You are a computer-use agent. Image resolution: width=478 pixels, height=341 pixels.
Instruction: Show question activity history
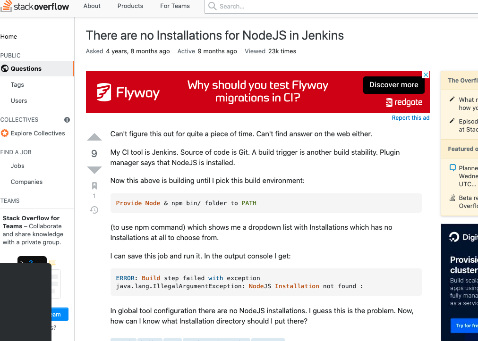(94, 210)
